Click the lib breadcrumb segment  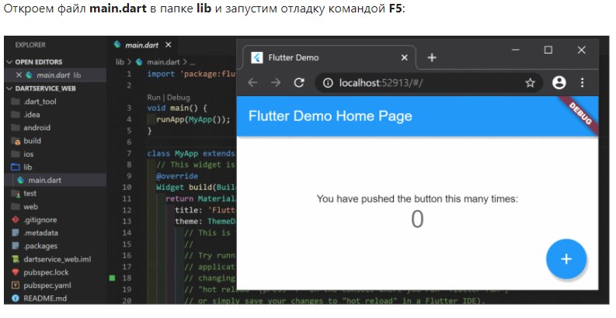pyautogui.click(x=120, y=62)
